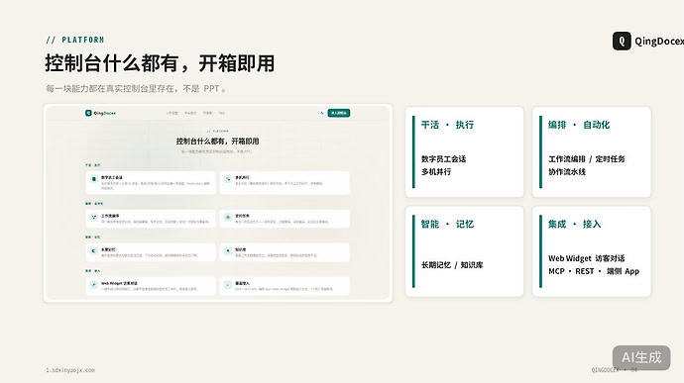
Task: Open the 工作流编排 card title in the screenshot
Action: pos(110,215)
